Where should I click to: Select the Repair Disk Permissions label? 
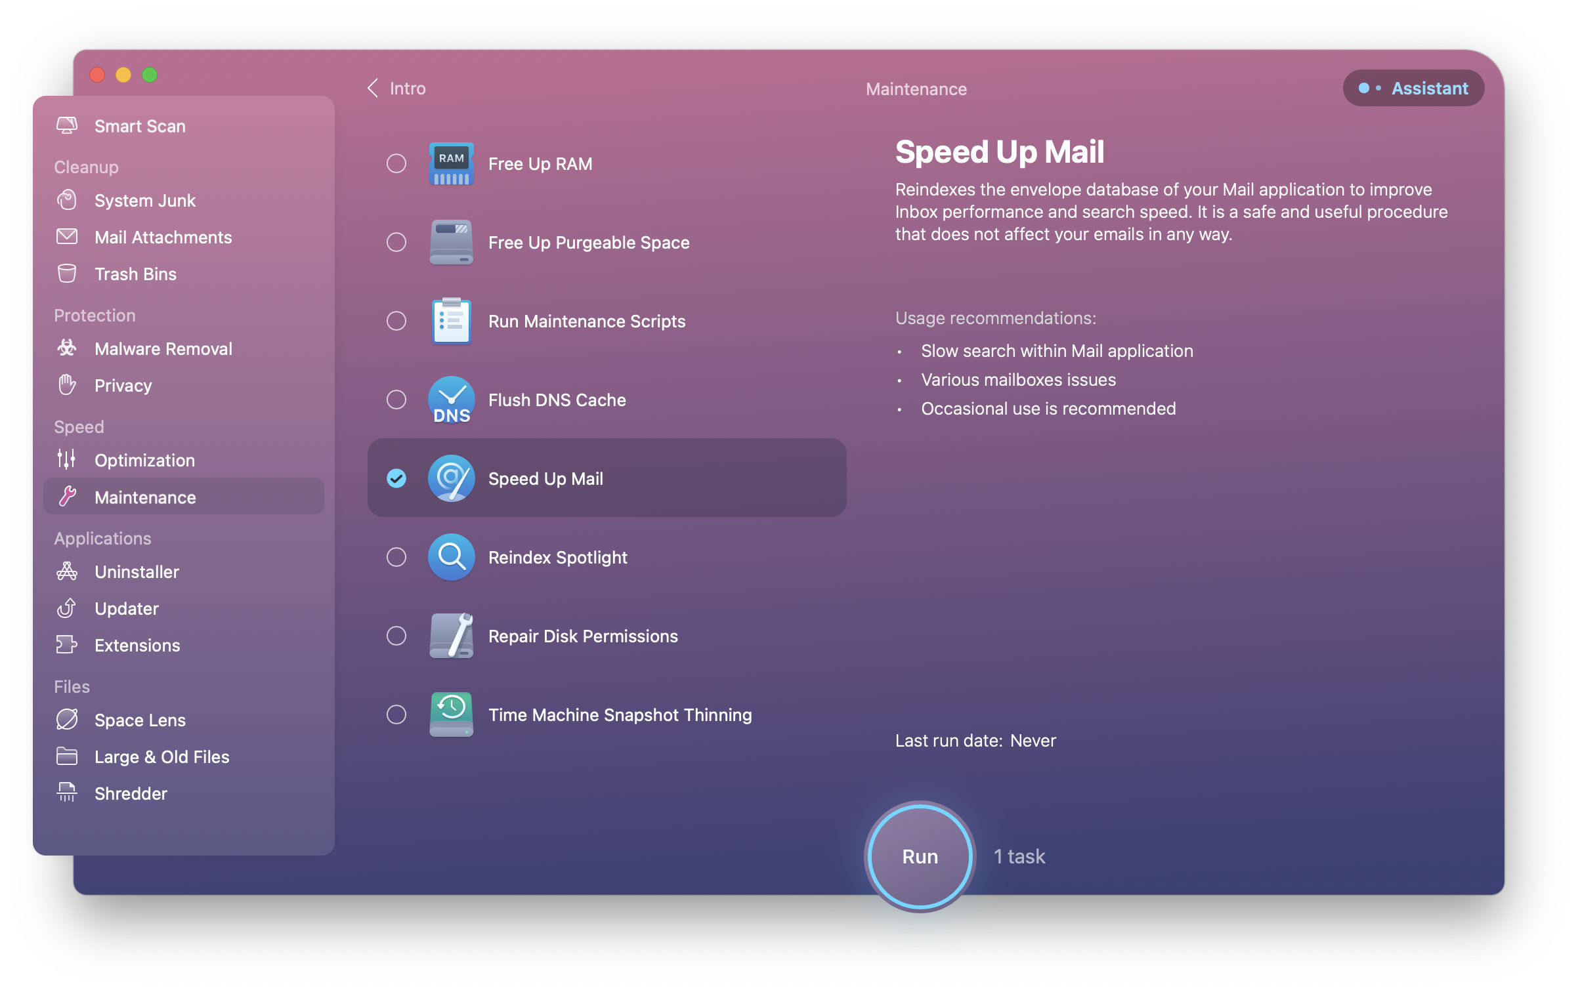click(x=583, y=636)
